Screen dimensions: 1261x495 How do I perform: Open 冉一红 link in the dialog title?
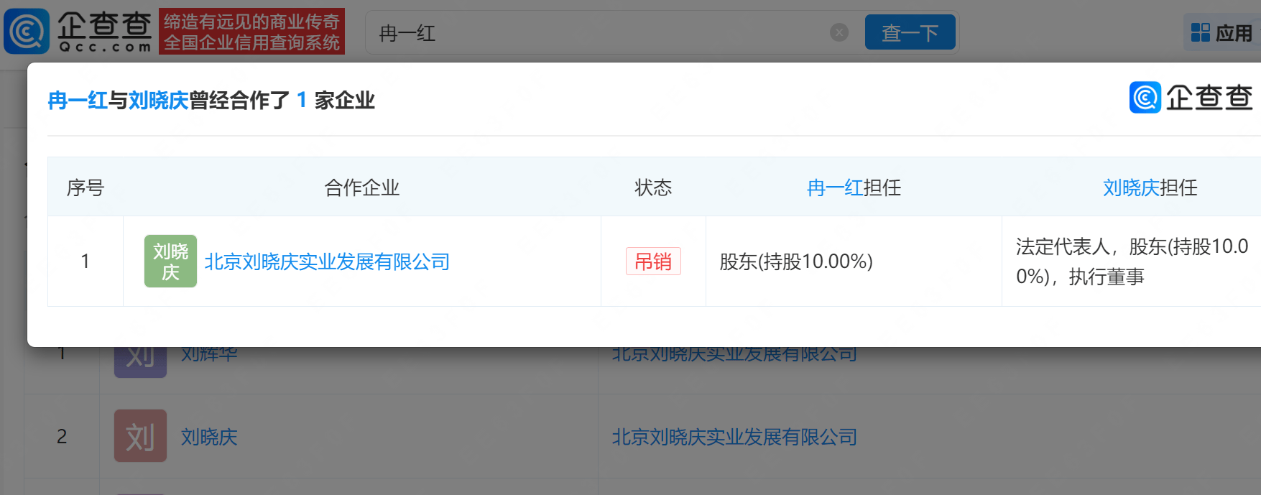pyautogui.click(x=78, y=101)
